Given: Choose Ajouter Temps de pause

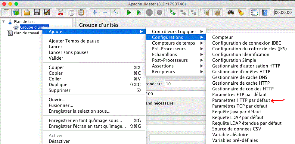Looking at the screenshot, I should click(94, 41).
